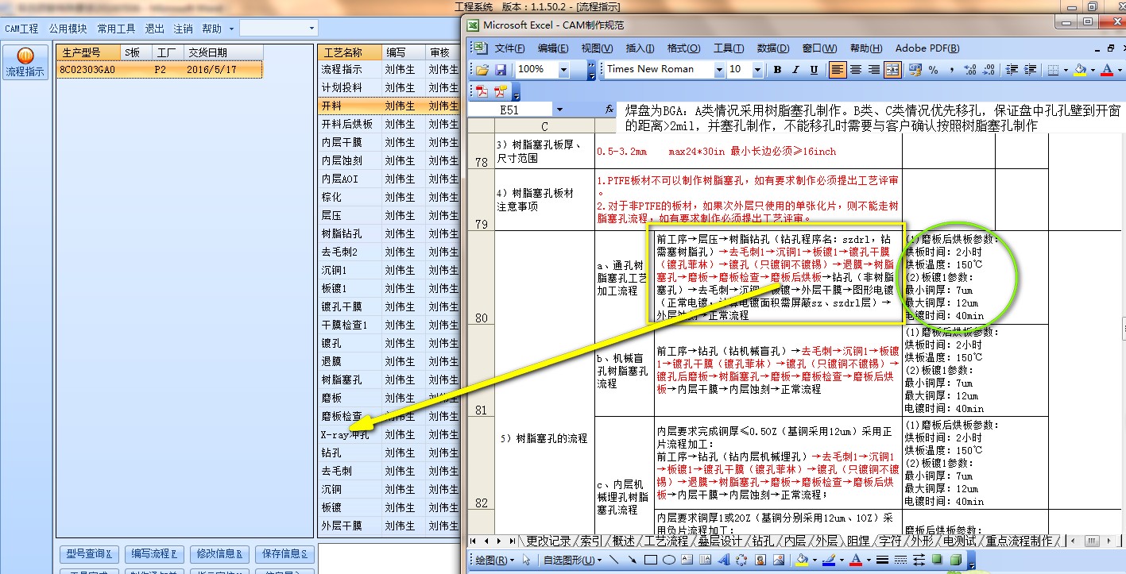Click the 3-D Style icon

click(955, 561)
